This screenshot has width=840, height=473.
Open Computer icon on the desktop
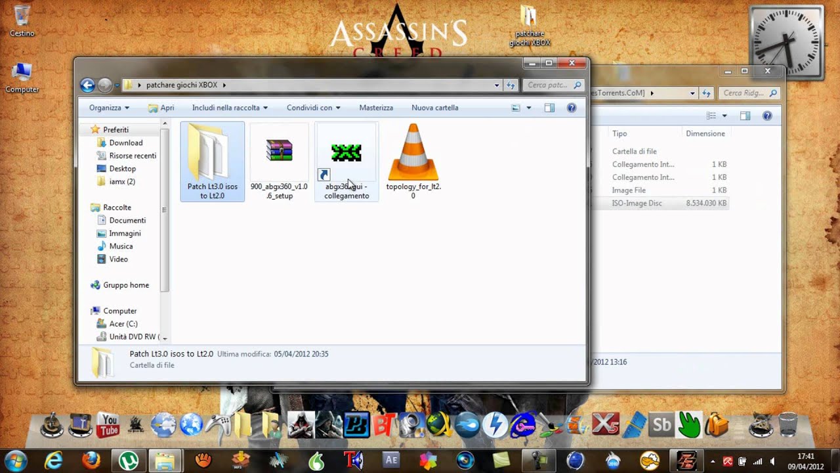(x=22, y=78)
